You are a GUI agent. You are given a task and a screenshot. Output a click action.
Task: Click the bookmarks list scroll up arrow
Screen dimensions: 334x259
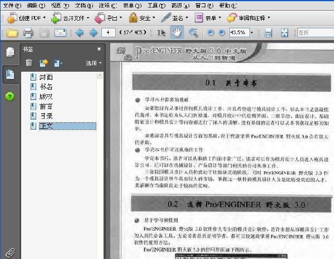click(100, 76)
